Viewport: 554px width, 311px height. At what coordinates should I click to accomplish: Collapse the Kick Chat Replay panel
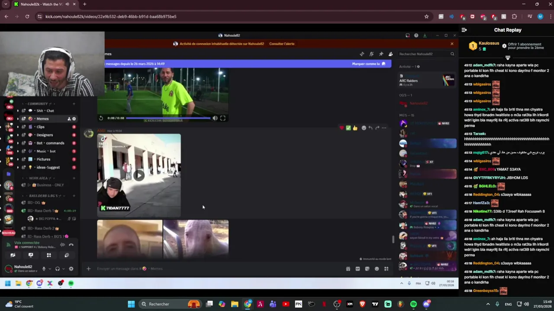pos(464,30)
